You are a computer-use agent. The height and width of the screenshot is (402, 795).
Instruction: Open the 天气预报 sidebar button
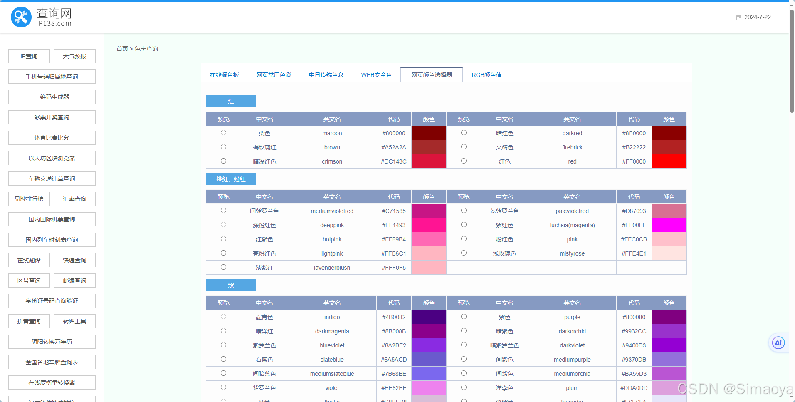tap(75, 56)
